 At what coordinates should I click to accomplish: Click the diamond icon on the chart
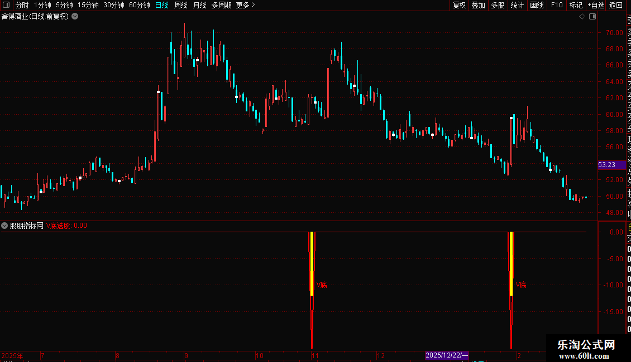tap(582, 17)
